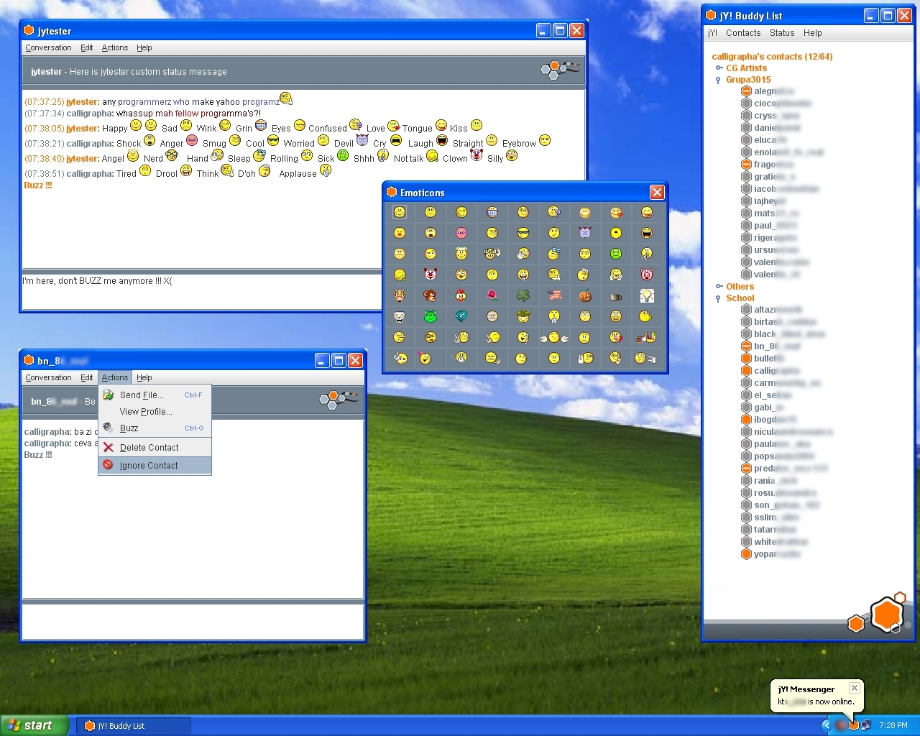This screenshot has width=920, height=736.
Task: Insert the clown emoticon
Action: (431, 275)
